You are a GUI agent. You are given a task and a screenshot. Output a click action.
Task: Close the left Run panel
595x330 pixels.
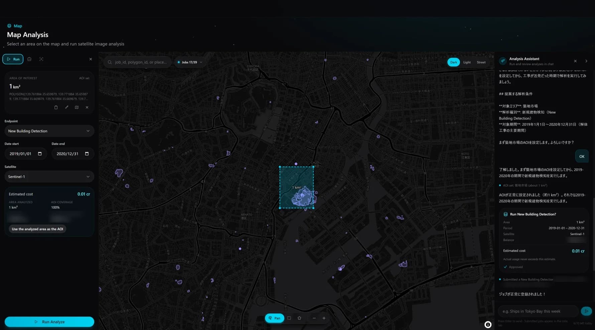[x=91, y=59]
